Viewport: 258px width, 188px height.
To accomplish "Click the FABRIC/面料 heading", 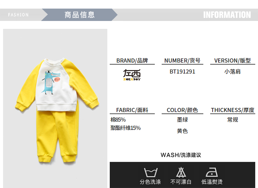I will 132,110.
